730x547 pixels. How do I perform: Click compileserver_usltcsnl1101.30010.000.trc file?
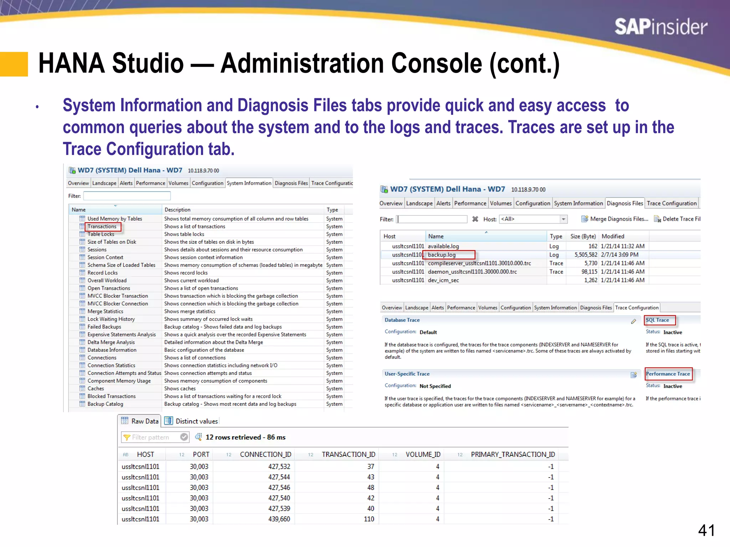click(479, 263)
